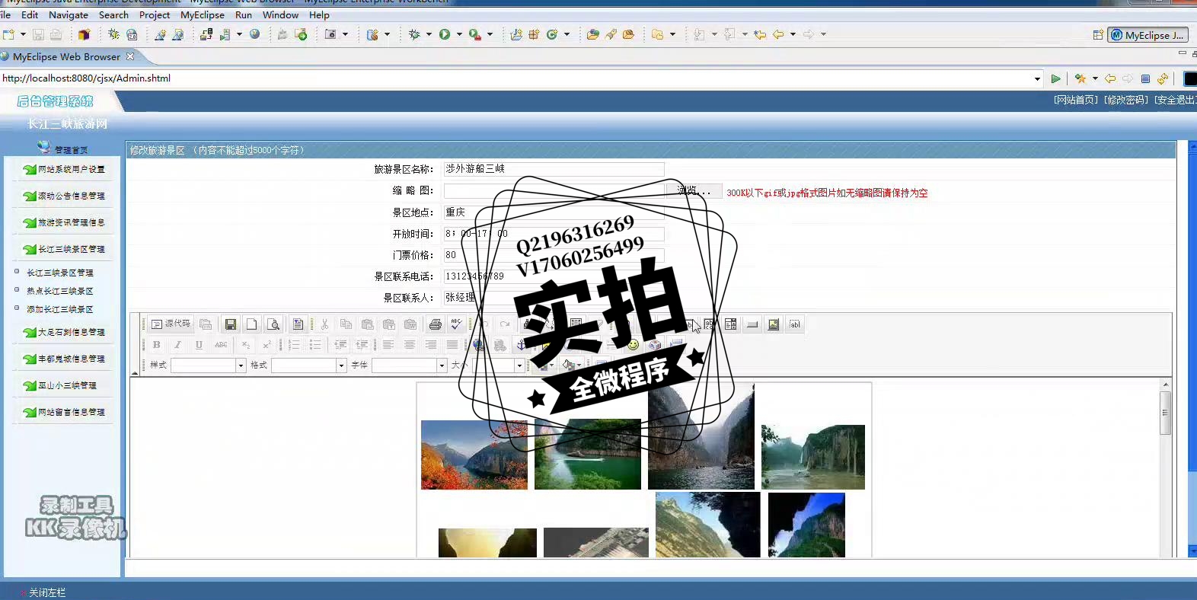Click the [修改密码] link
The height and width of the screenshot is (600, 1197).
[x=1126, y=100]
